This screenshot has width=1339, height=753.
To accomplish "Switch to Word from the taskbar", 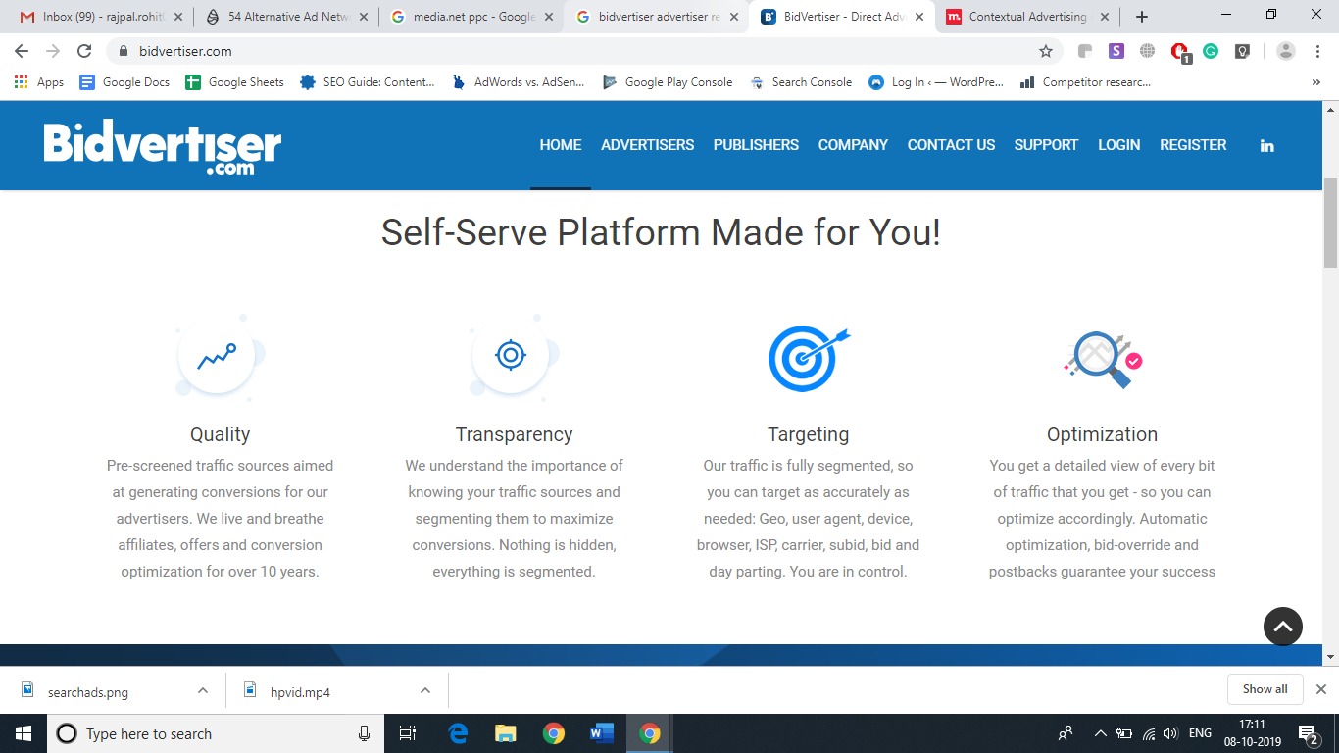I will pos(602,733).
